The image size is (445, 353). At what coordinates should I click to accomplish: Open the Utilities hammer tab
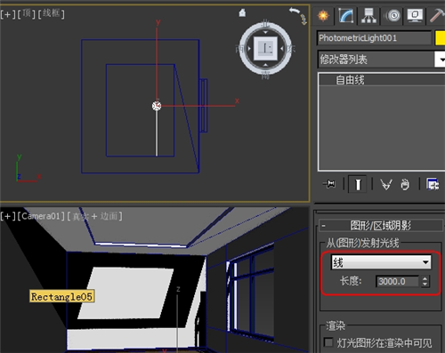pos(437,15)
